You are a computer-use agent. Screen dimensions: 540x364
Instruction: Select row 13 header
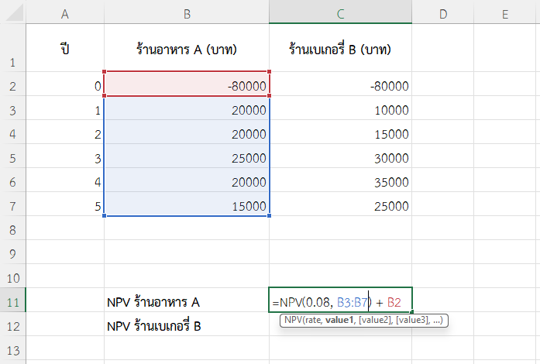(x=12, y=349)
